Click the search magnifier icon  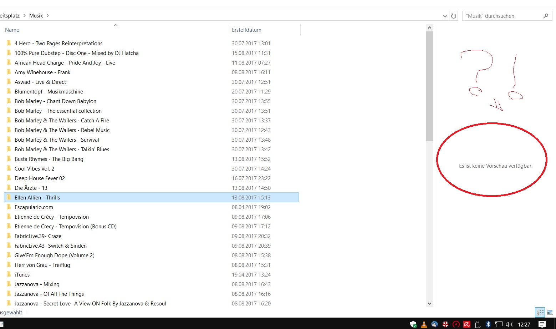(546, 16)
